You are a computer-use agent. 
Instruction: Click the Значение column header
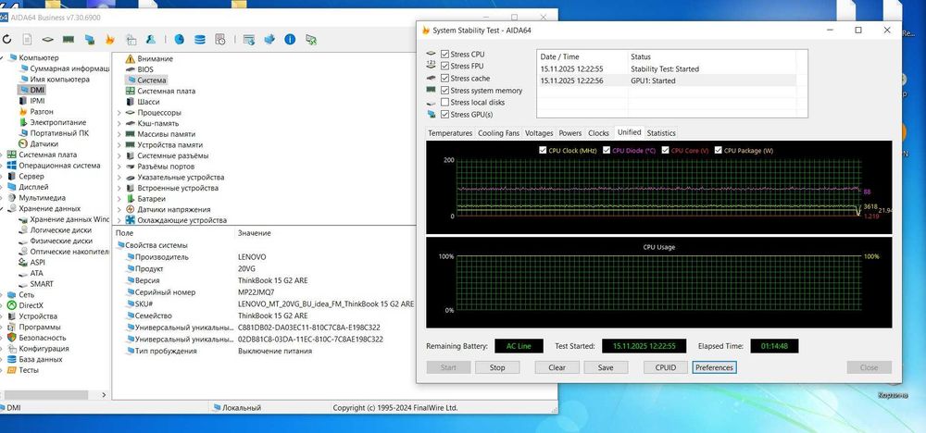pos(254,233)
